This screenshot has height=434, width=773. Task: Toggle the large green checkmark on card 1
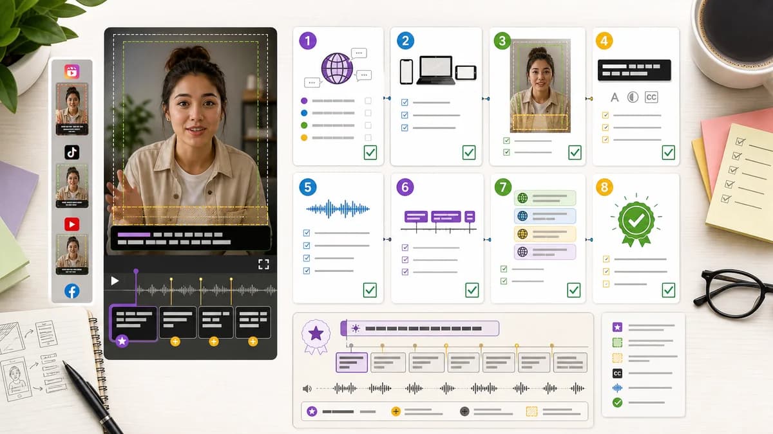pos(370,152)
